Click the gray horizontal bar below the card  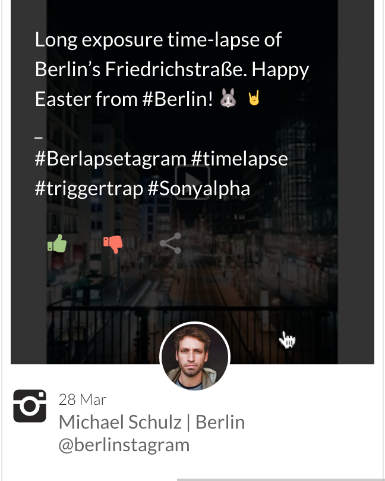(281, 479)
